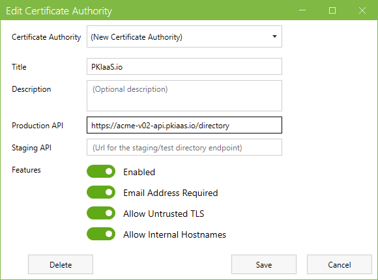
Task: Delete this certificate authority
Action: [x=61, y=264]
